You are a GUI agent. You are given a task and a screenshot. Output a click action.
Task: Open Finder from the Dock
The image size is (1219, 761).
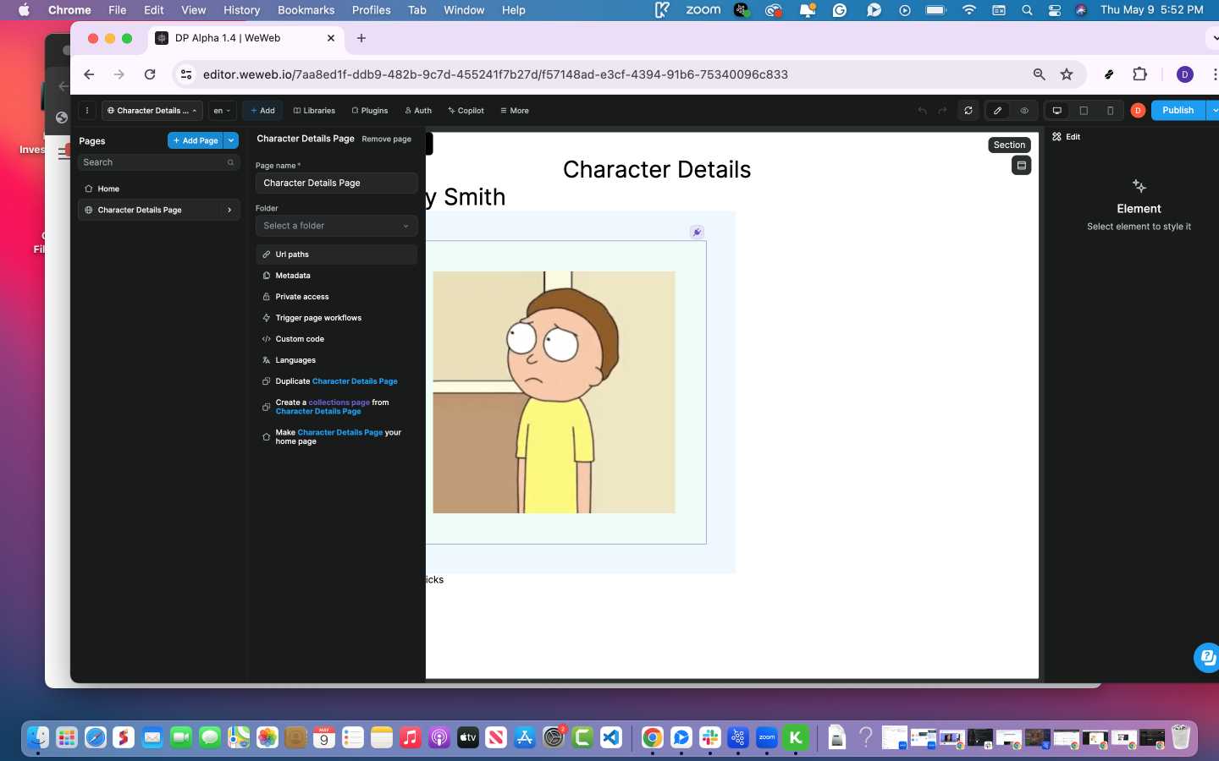click(x=38, y=737)
